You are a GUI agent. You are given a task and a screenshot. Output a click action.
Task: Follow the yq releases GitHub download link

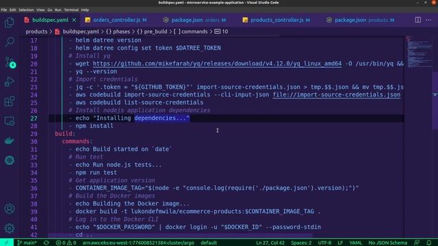pos(217,64)
